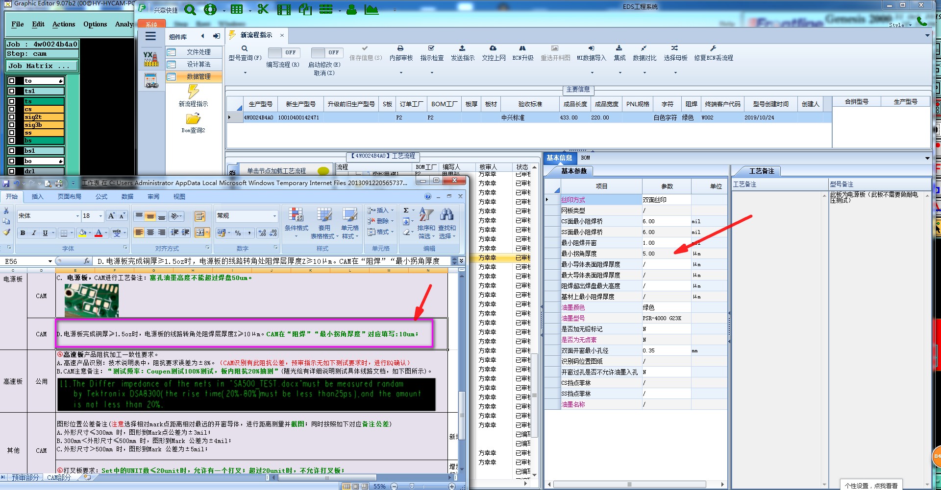941x490 pixels.
Task: Switch to the Excel 公式 ribbon tab
Action: tap(101, 197)
